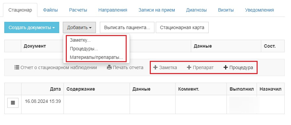Image resolution: width=291 pixels, height=125 pixels.
Task: Click the Выписать пациента... button
Action: (x=127, y=27)
